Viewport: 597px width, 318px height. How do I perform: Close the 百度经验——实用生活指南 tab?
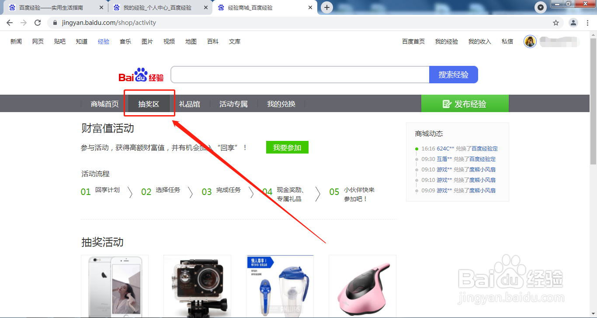click(x=101, y=7)
